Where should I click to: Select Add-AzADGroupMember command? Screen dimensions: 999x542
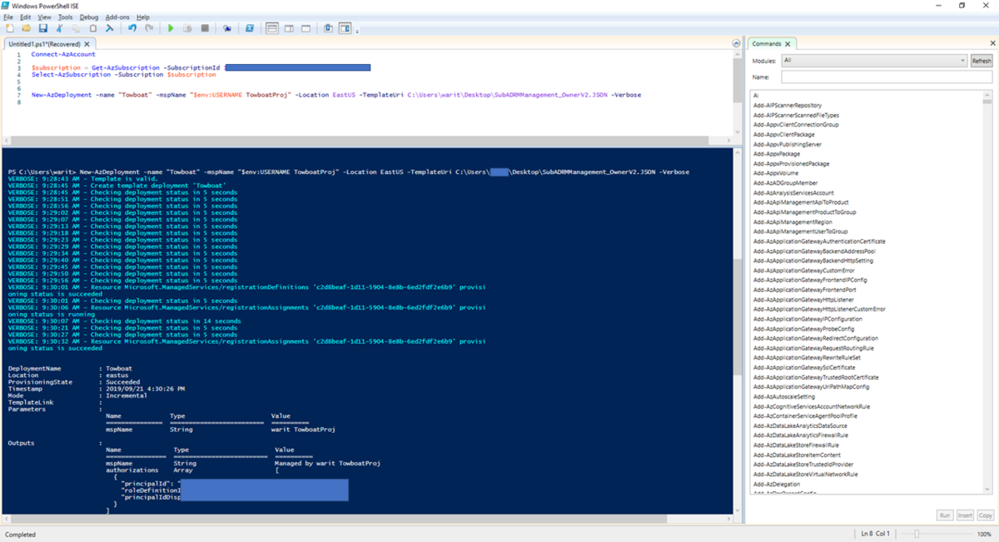point(785,183)
